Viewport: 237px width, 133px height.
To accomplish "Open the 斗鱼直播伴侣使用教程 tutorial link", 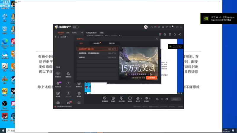I will pos(64,106).
